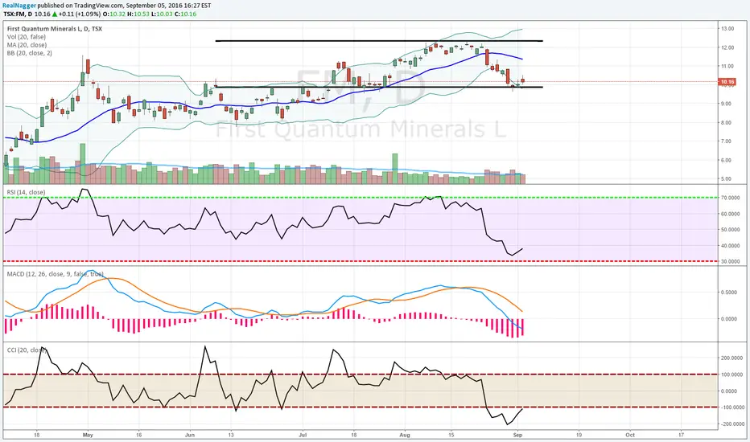The width and height of the screenshot is (750, 442).
Task: Click the Aug date axis label
Action: tap(405, 435)
